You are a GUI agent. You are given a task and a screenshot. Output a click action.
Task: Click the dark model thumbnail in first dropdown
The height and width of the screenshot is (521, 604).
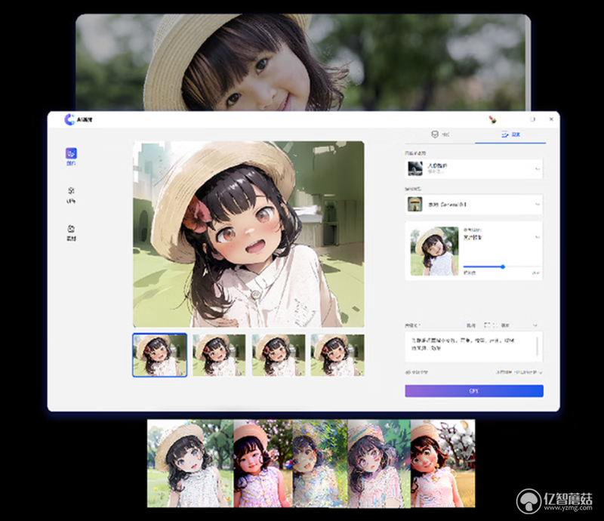[415, 169]
